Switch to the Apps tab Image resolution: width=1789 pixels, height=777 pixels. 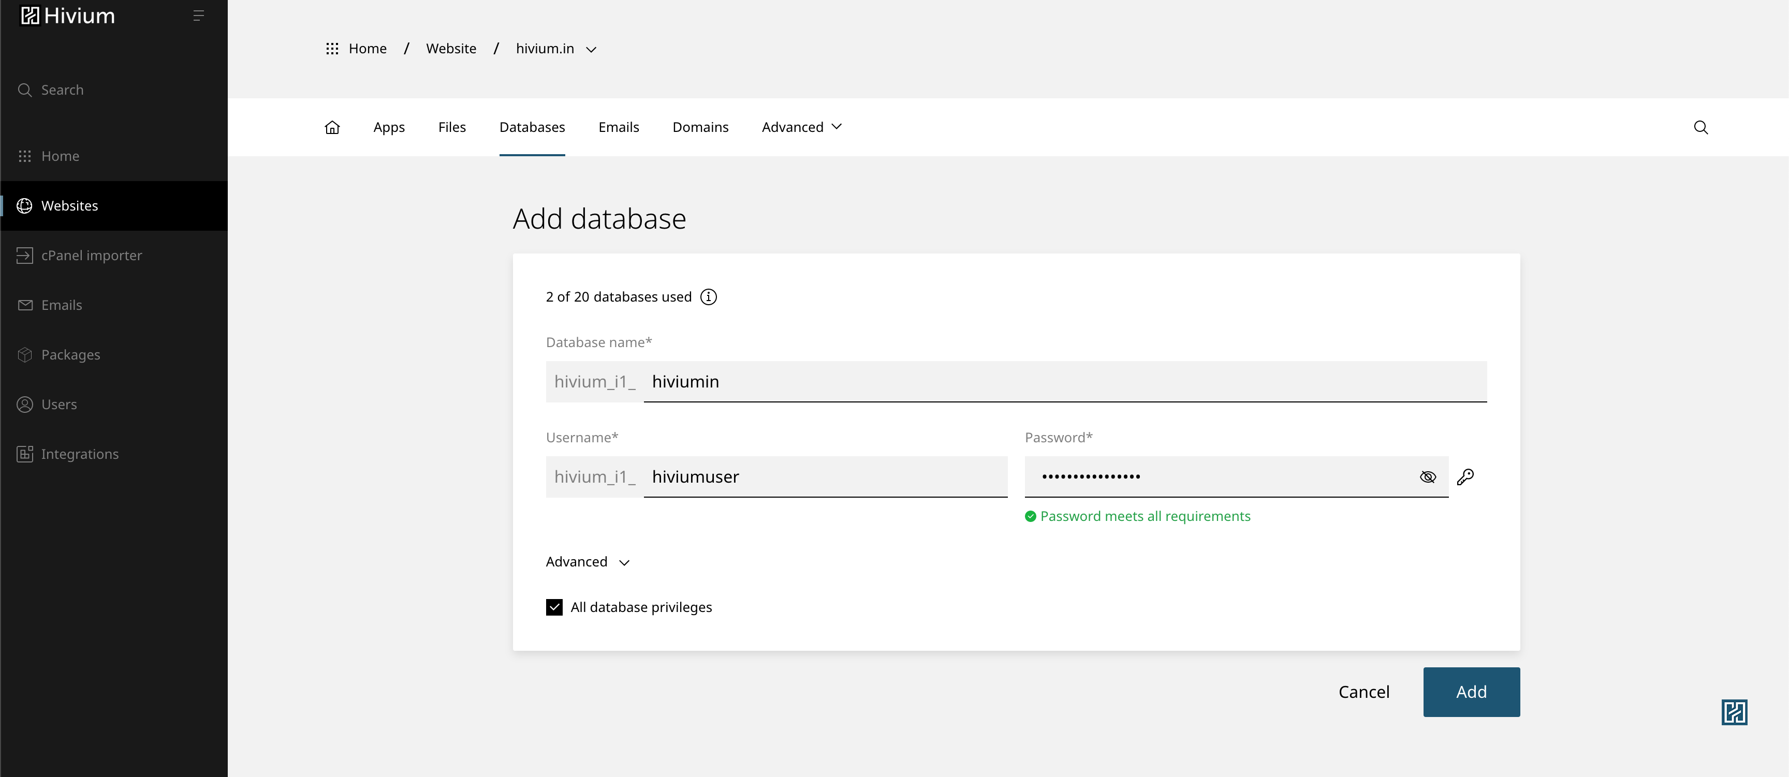click(x=389, y=128)
